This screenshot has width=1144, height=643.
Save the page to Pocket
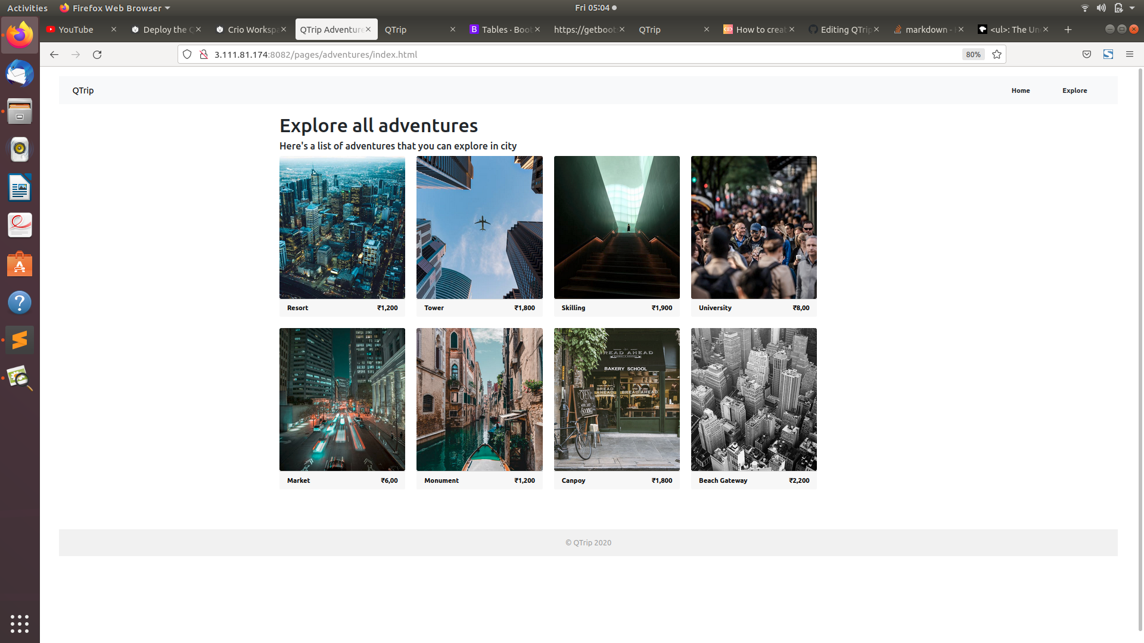click(x=1086, y=54)
